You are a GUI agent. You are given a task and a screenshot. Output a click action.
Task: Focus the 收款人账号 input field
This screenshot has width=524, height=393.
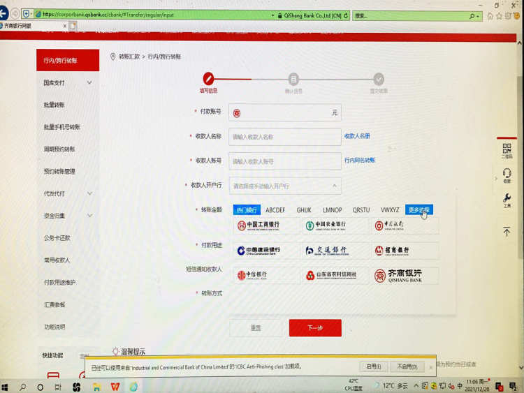click(x=285, y=161)
